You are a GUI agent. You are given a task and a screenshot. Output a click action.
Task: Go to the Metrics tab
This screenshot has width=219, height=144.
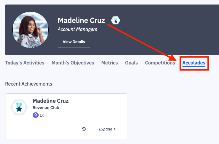point(110,63)
